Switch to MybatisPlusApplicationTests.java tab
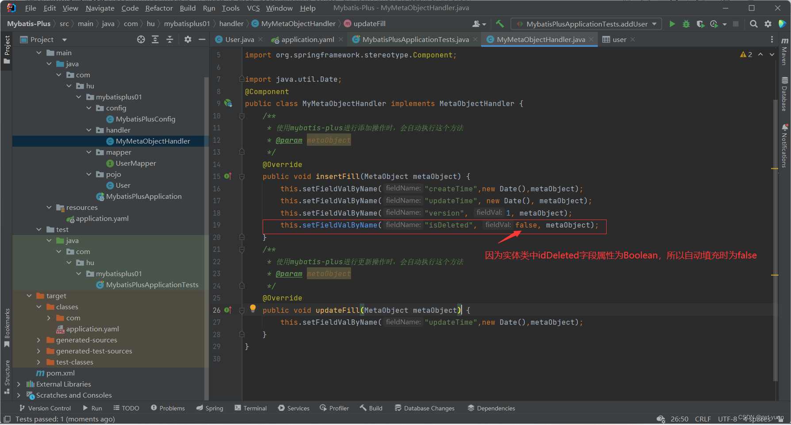 point(416,39)
